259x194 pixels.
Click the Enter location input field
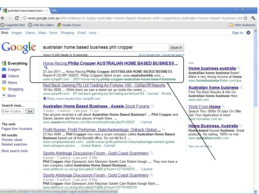point(13,111)
